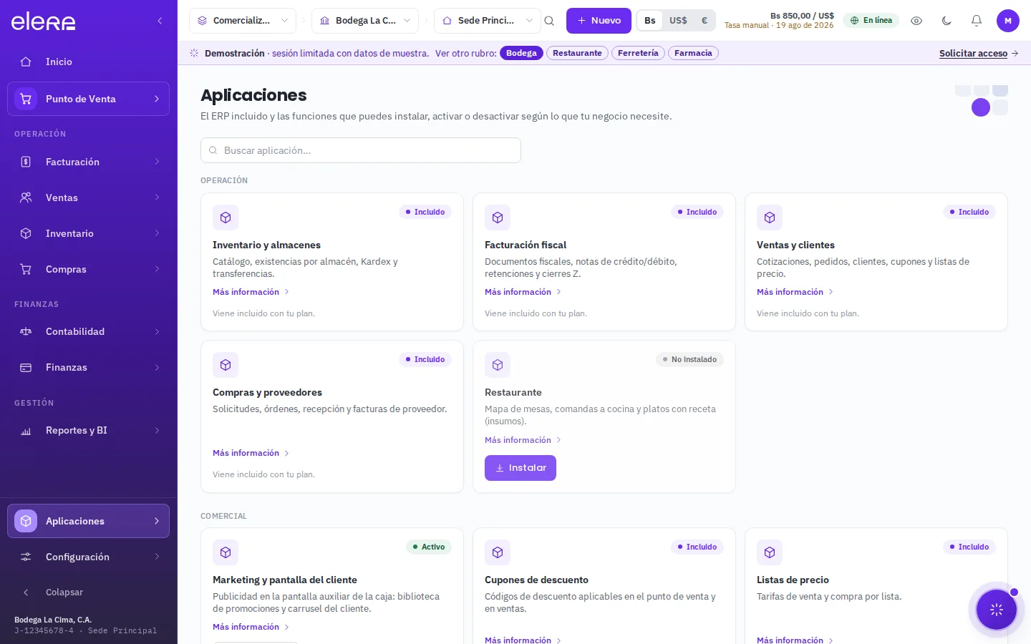
Task: Click the Ventas y clientes cube icon
Action: [x=770, y=218]
